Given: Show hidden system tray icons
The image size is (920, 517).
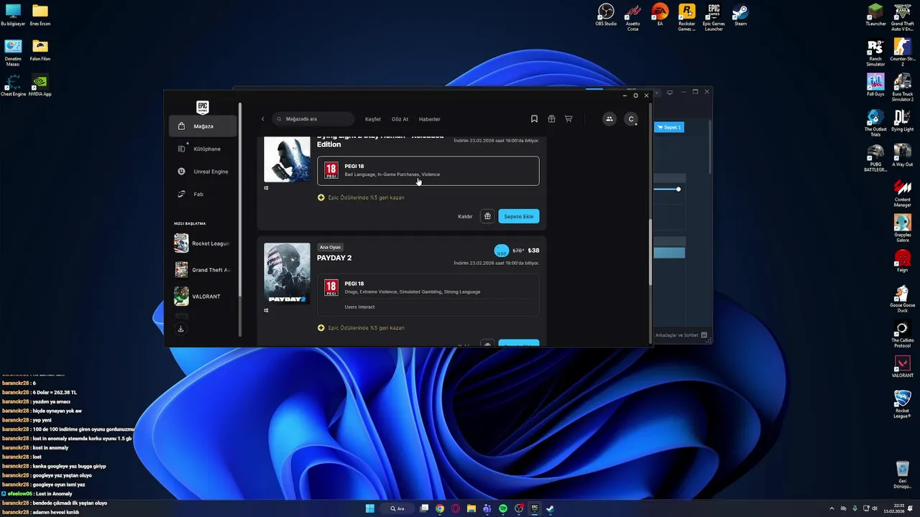Looking at the screenshot, I should click(832, 508).
